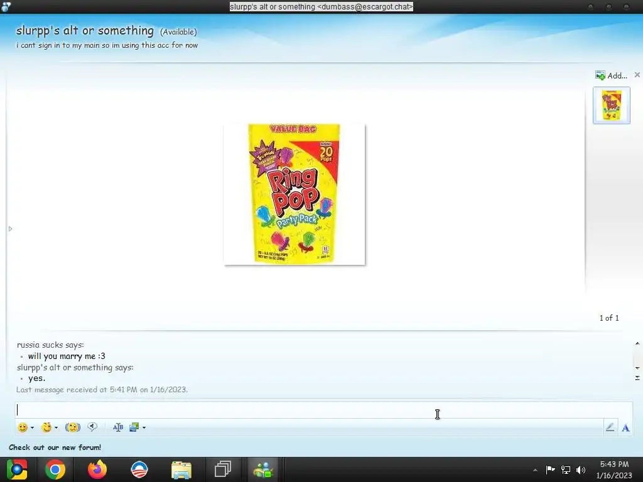Viewport: 643px width, 482px height.
Task: Click the Check out our new forum link
Action: pyautogui.click(x=55, y=447)
